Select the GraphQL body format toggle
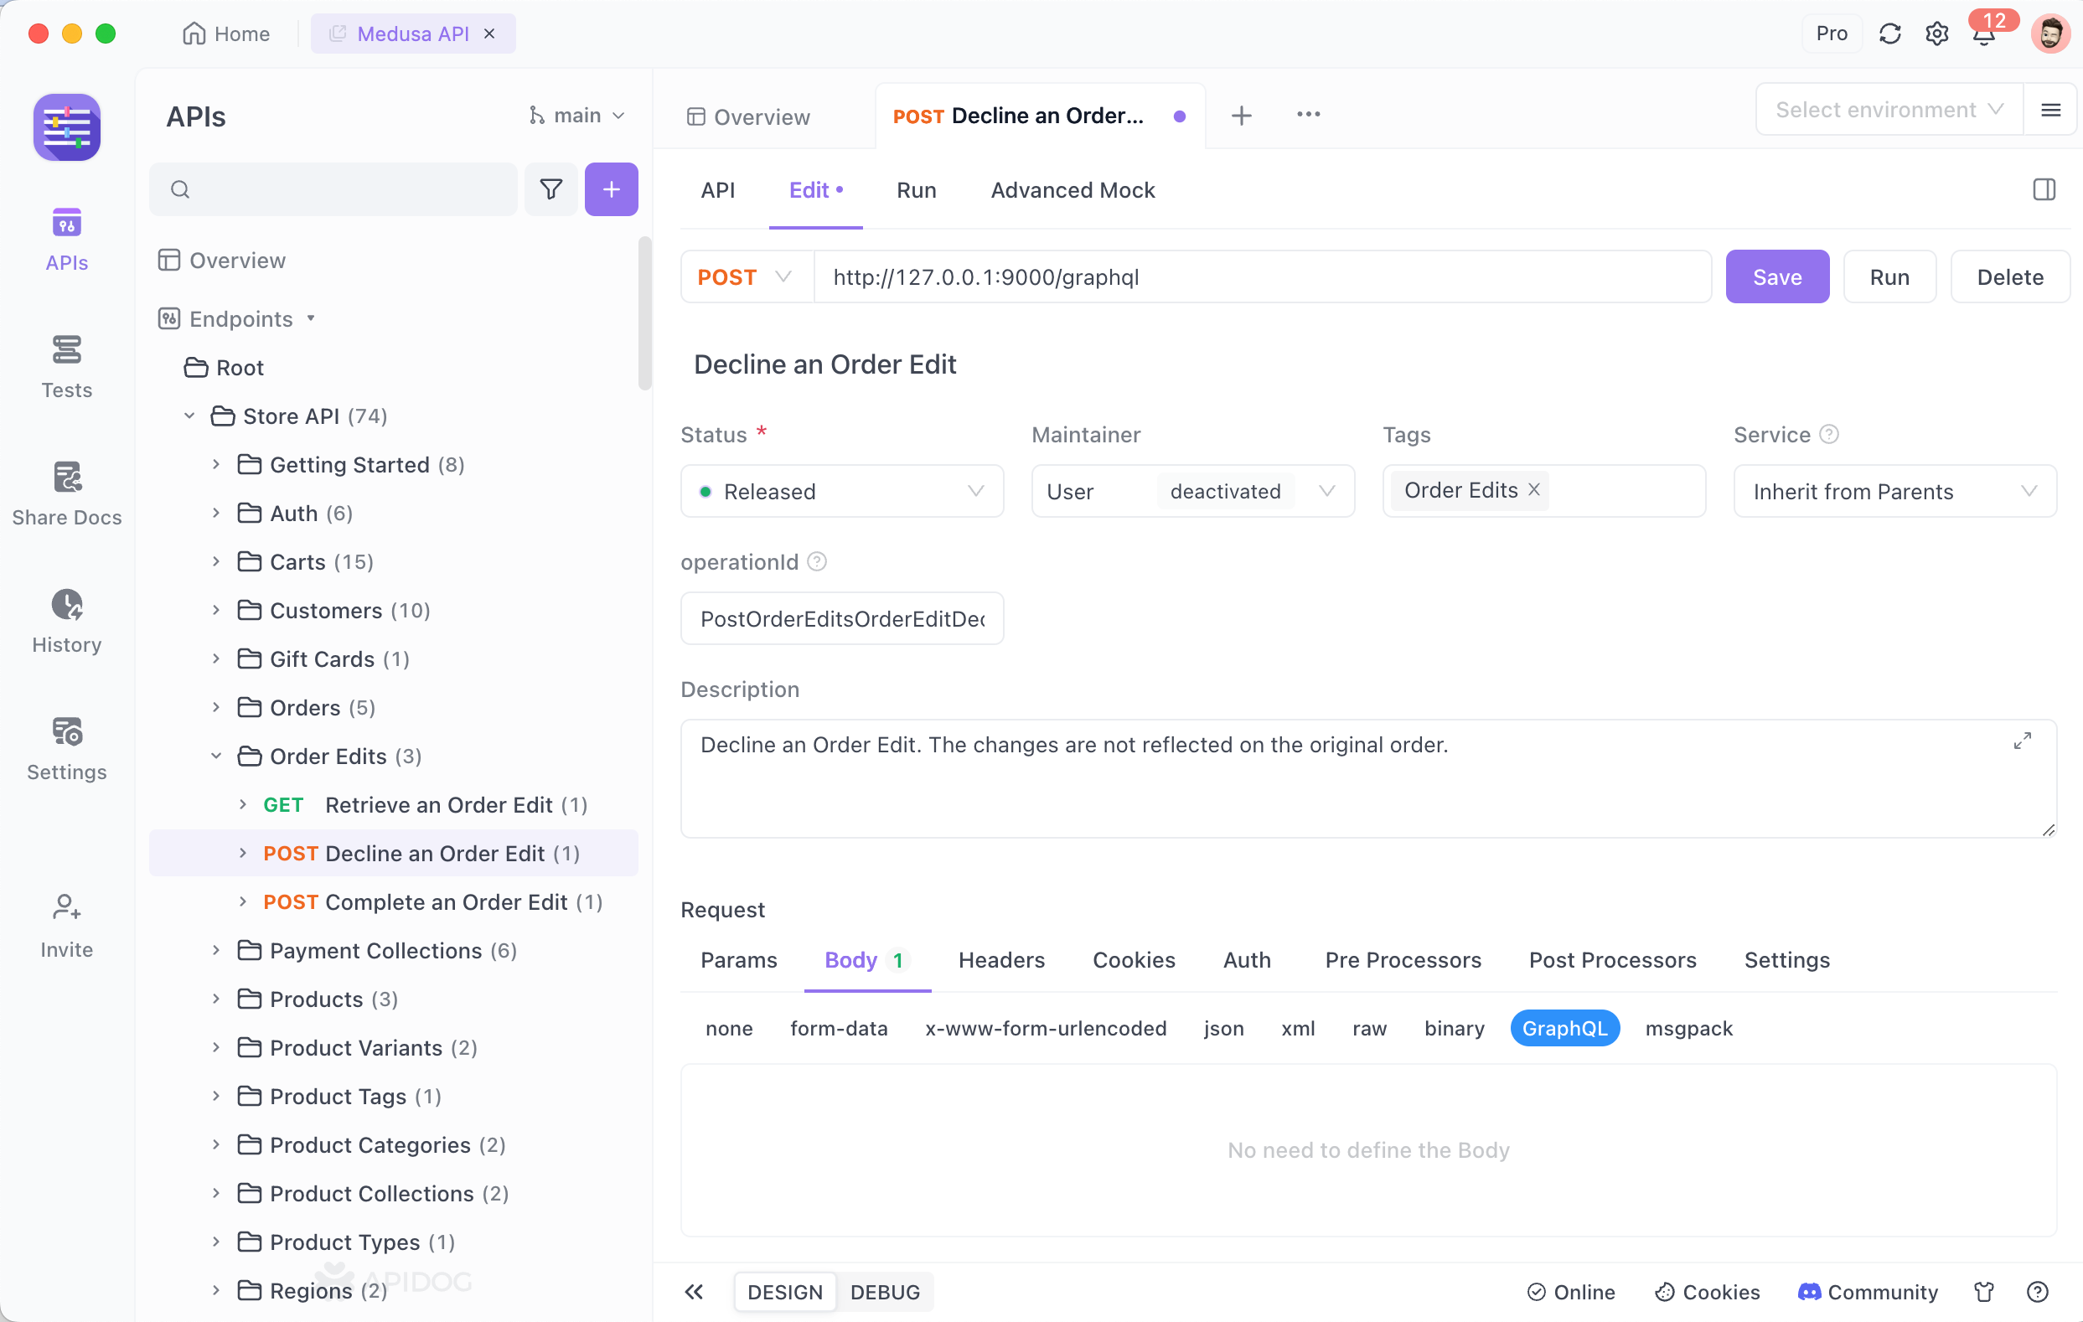The width and height of the screenshot is (2083, 1322). point(1565,1028)
